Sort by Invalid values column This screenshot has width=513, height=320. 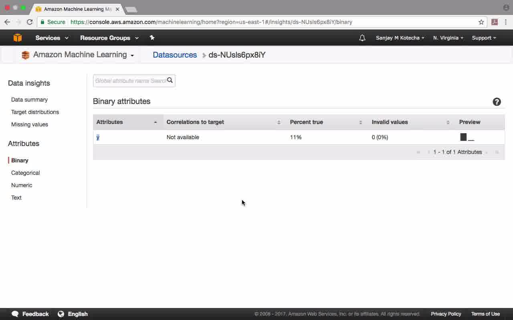tap(412, 122)
